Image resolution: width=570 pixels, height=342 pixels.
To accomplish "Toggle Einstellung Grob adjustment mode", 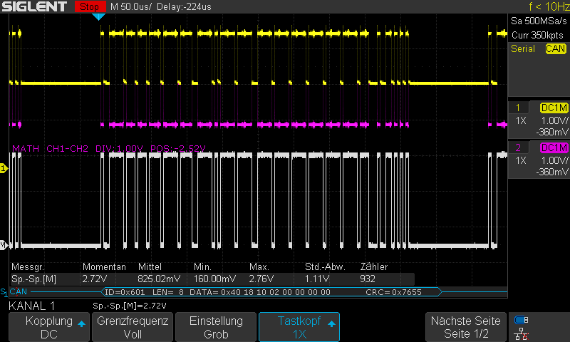I will coord(216,328).
